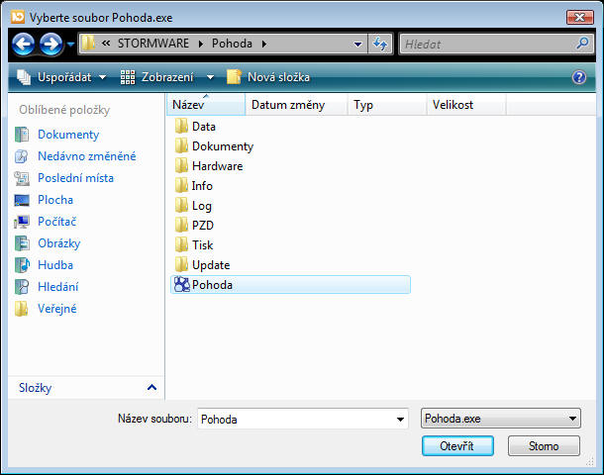Go to Počítač in favorite links
The width and height of the screenshot is (604, 475).
[x=57, y=222]
